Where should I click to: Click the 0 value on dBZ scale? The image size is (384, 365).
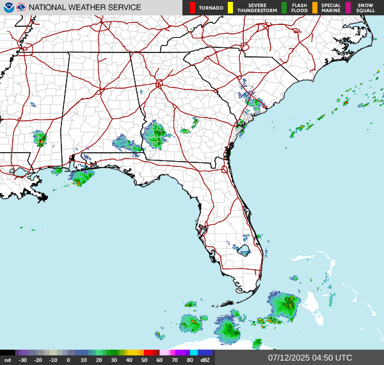(68, 360)
